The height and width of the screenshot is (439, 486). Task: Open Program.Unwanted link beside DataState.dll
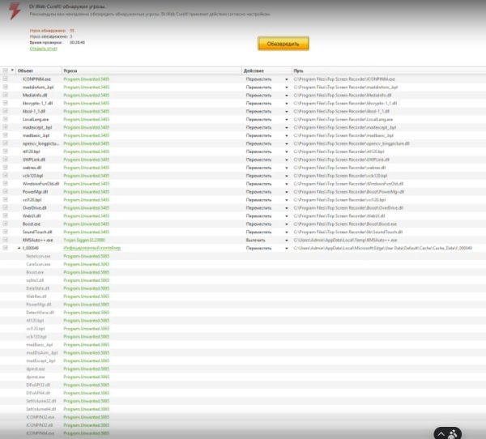[x=87, y=288]
